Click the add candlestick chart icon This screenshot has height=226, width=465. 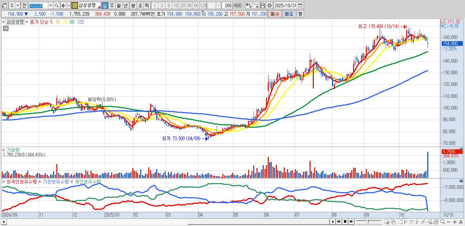(x=248, y=5)
